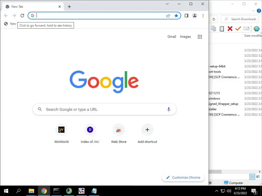The width and height of the screenshot is (262, 196).
Task: Show hidden tray icons chevron
Action: (216, 191)
